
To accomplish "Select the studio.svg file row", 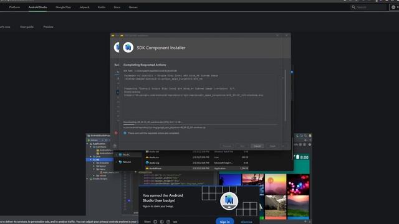I will 196,163.
